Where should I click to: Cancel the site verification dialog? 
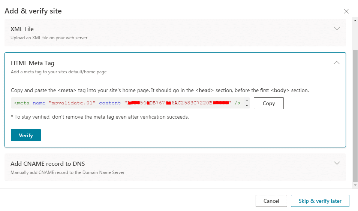coord(271,201)
